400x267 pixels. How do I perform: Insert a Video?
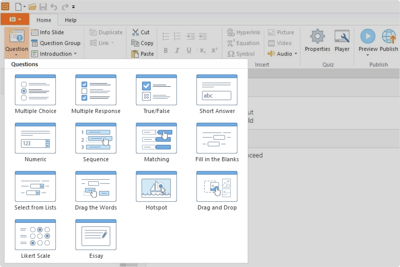(280, 43)
